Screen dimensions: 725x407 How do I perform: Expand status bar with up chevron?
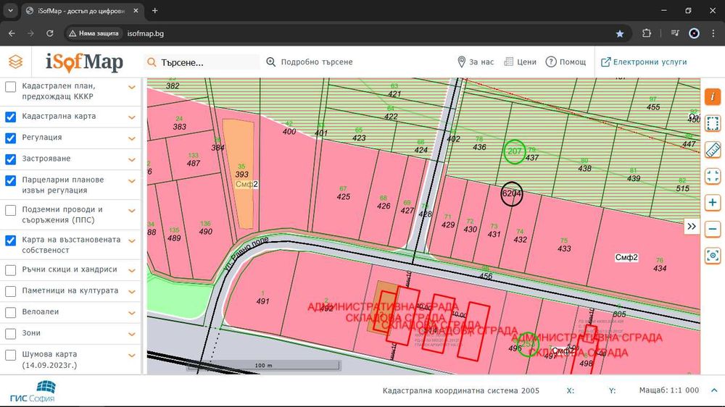[x=714, y=390]
